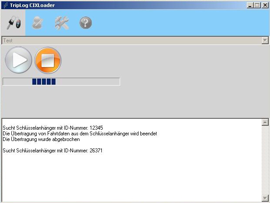Click the log scrollbar track
This screenshot has height=203, width=270.
(x=265, y=160)
